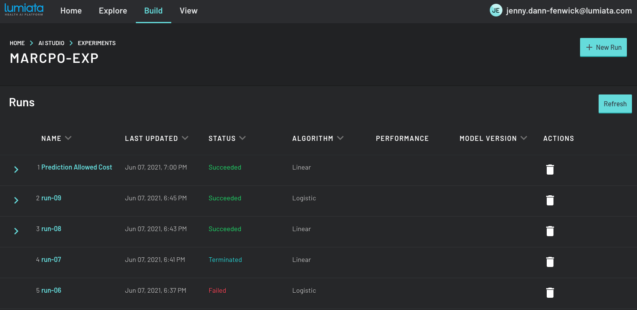Open the run-08 link
Image resolution: width=637 pixels, height=310 pixels.
51,229
